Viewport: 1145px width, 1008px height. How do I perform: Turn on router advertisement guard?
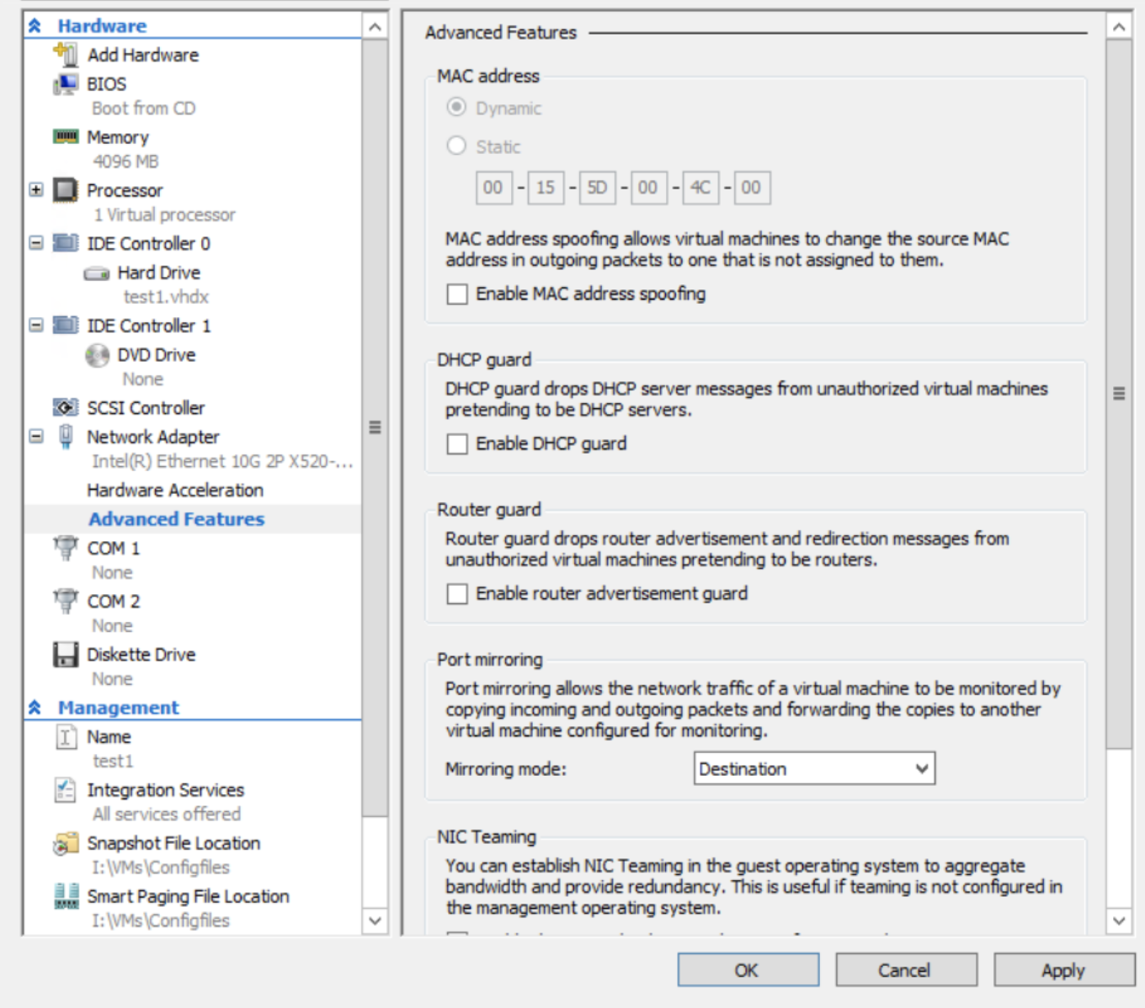point(457,594)
